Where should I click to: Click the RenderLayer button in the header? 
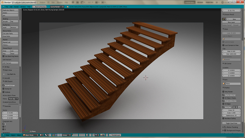(x=115, y=135)
